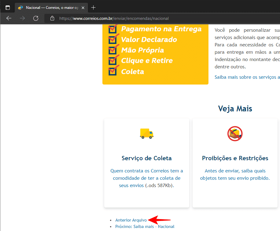The image size is (280, 231).
Task: Close the Nacional — Correios tab
Action: 83,8
